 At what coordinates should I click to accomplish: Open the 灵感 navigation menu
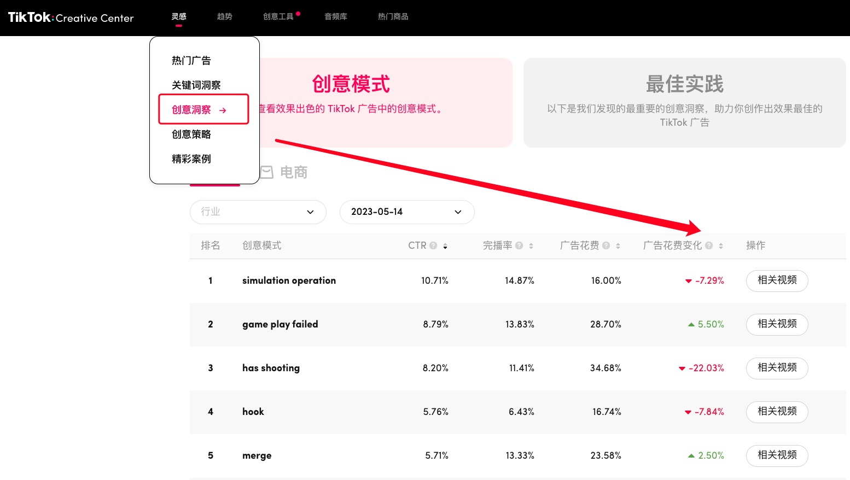pyautogui.click(x=179, y=16)
